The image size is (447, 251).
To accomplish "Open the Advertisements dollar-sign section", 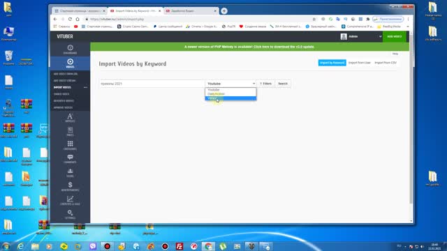I will 70,186.
